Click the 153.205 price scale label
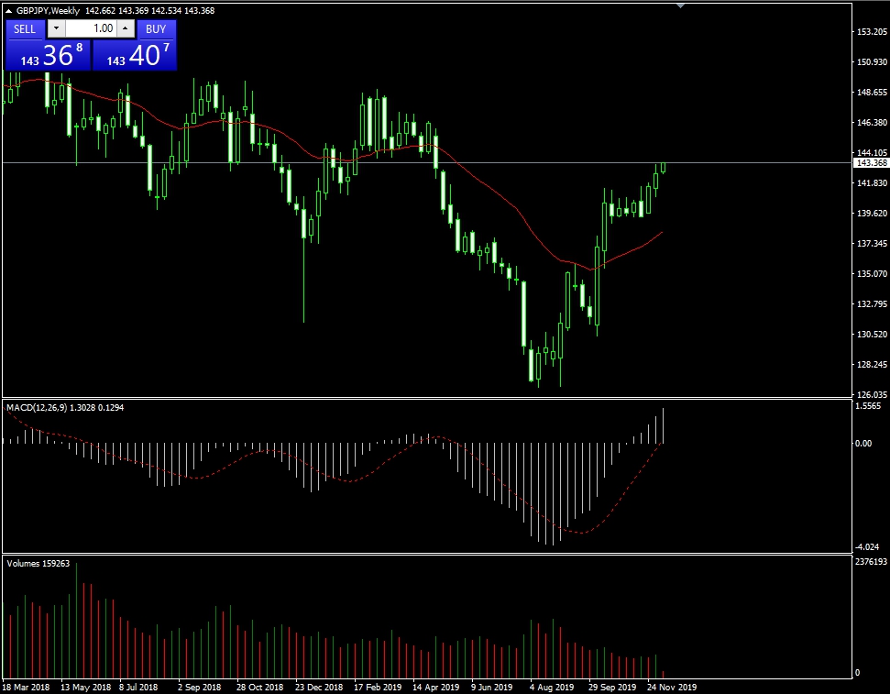Image resolution: width=890 pixels, height=694 pixels. (869, 32)
